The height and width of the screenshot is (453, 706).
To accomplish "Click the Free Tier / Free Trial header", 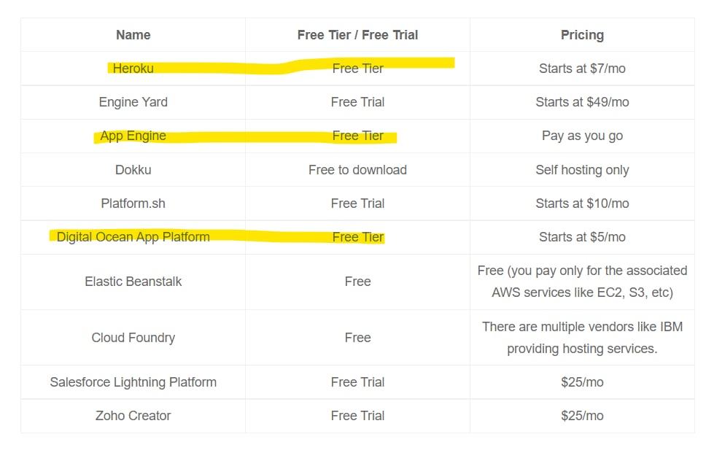I will 357,35.
